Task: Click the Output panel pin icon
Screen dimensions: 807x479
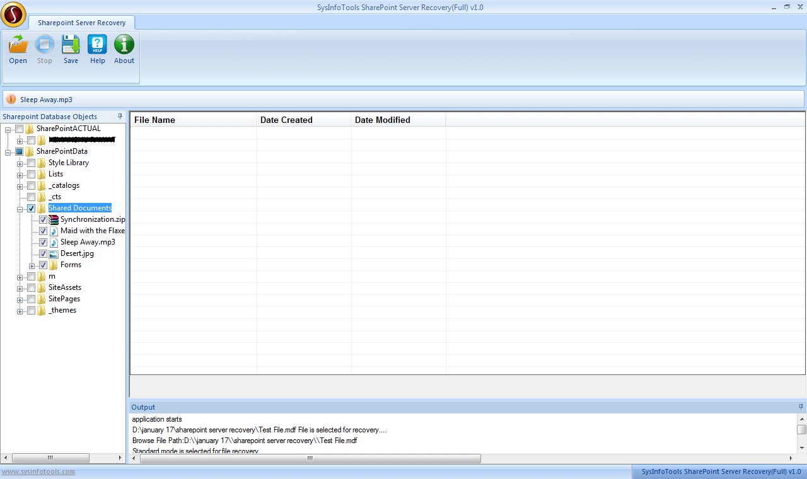Action: (801, 407)
